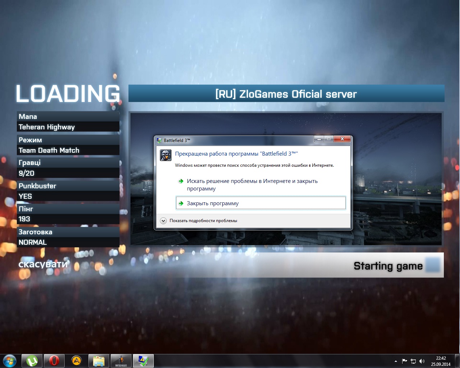Choose 'Закрыть программу' option
Viewport: 460px width, 368px height.
tap(261, 203)
